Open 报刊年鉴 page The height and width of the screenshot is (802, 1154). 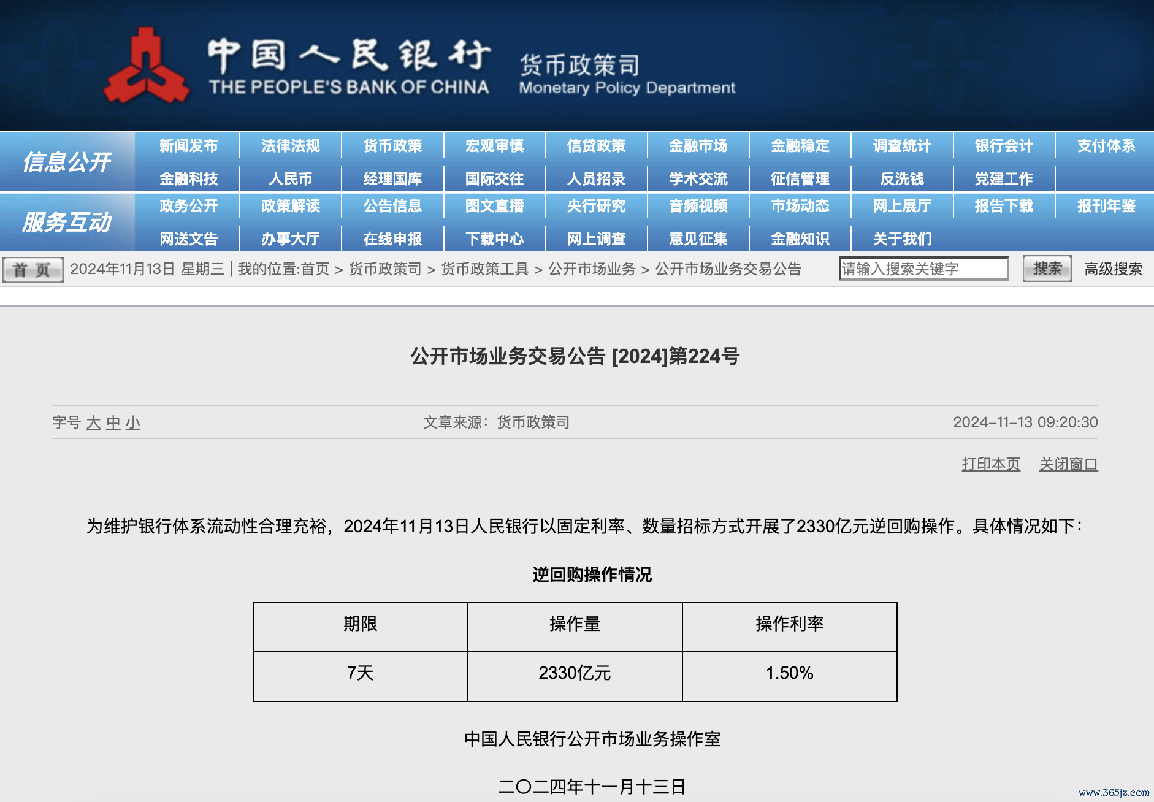click(x=1106, y=206)
